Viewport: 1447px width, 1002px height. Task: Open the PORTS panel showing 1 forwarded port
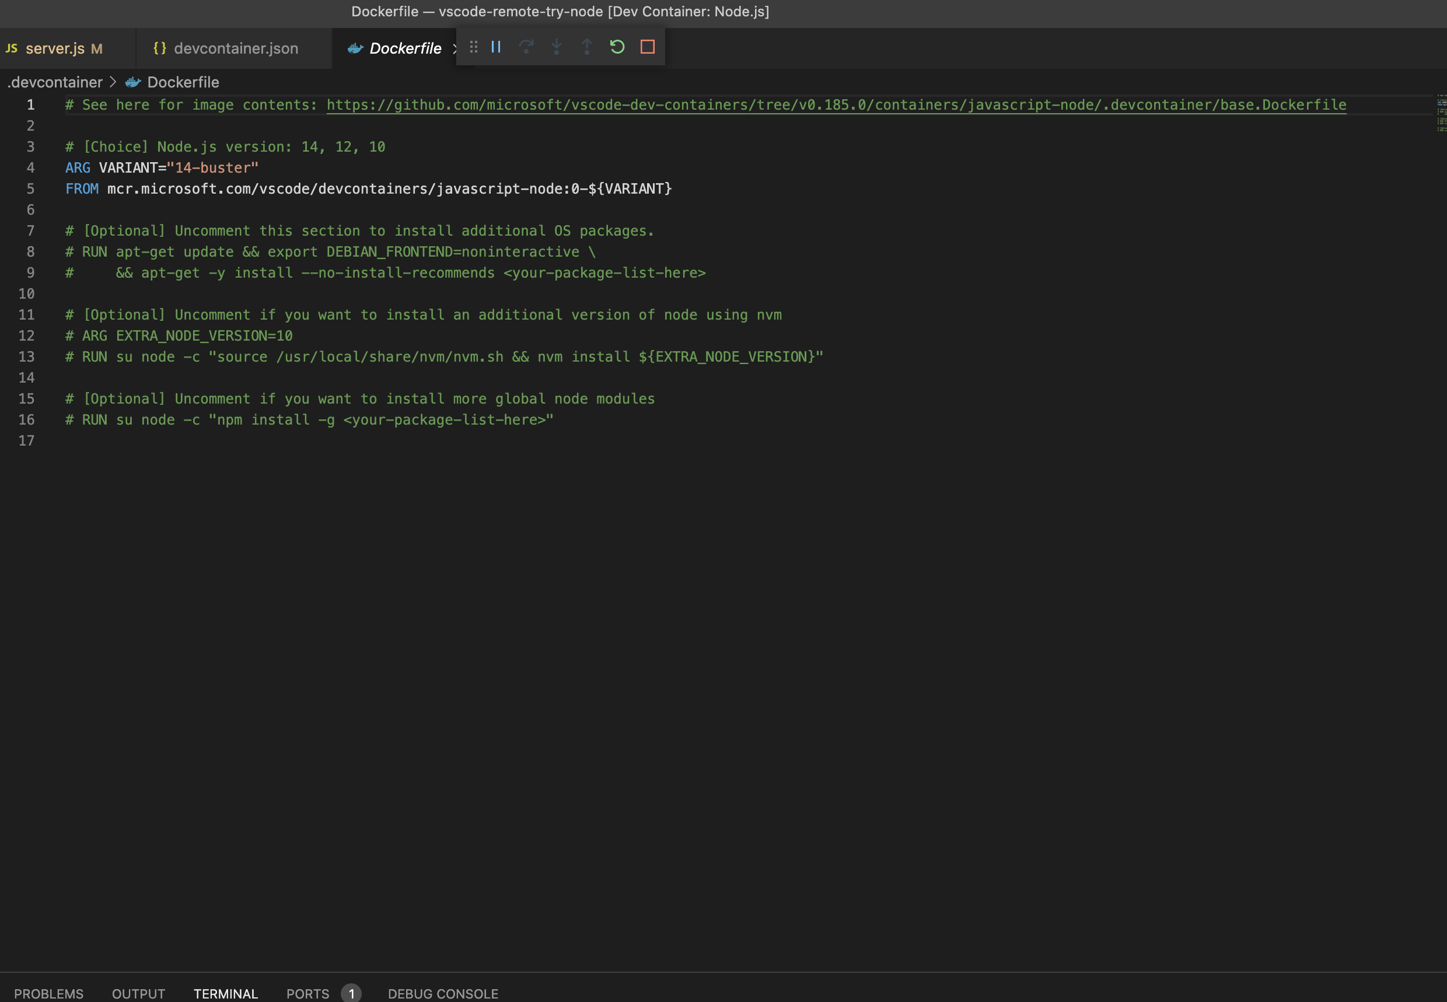(x=307, y=993)
